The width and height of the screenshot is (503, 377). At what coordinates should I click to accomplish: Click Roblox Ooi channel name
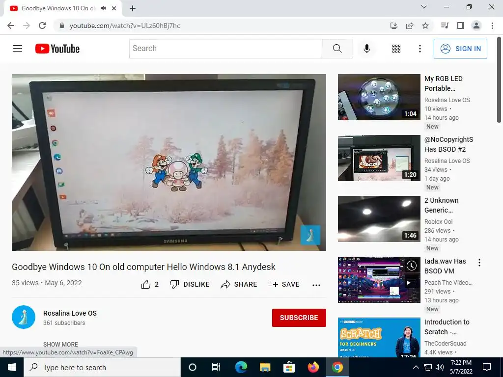(x=438, y=221)
